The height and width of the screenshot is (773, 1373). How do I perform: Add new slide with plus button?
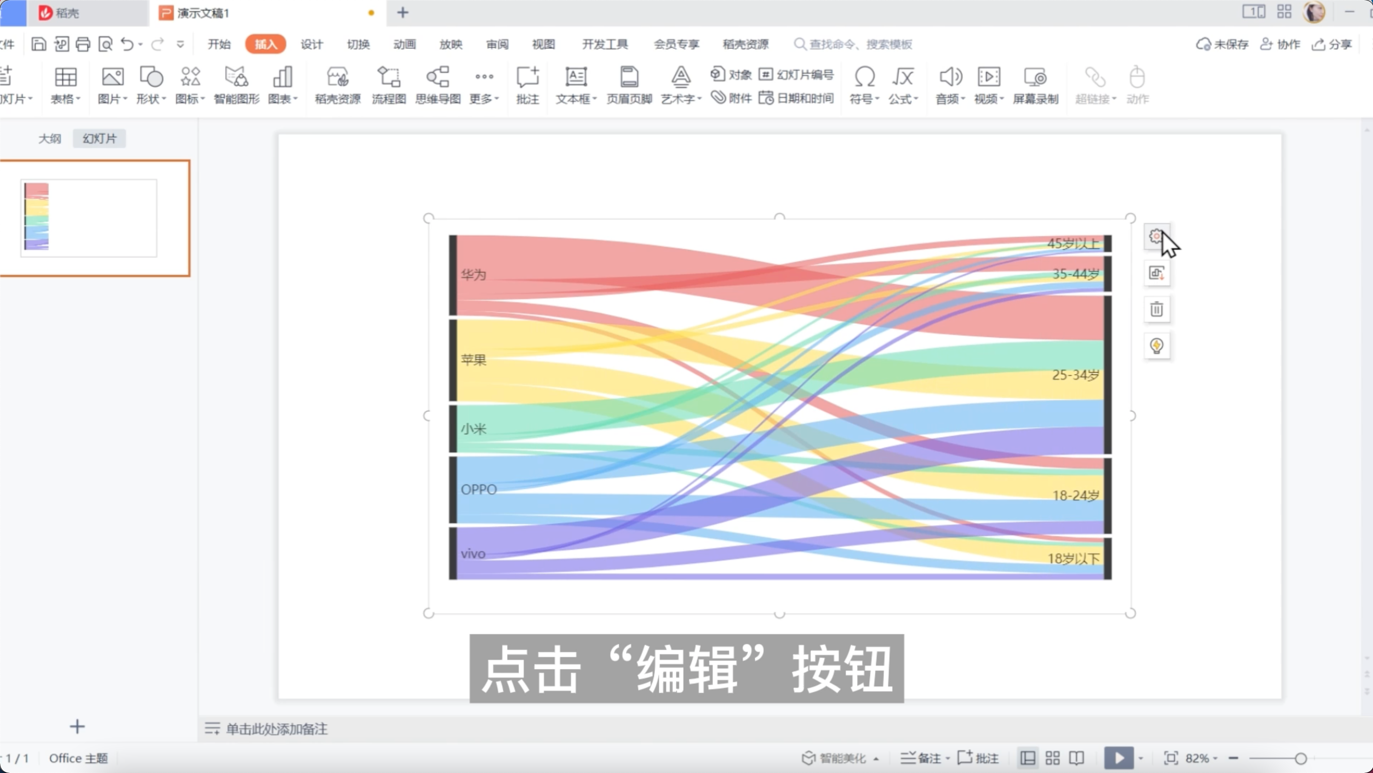pos(77,726)
